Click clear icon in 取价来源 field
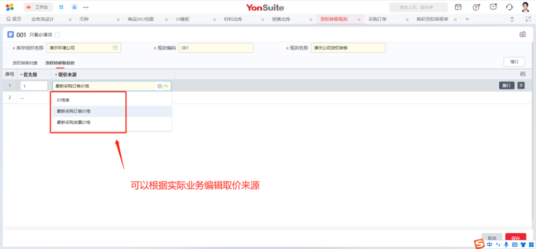This screenshot has width=536, height=249. tap(160, 86)
